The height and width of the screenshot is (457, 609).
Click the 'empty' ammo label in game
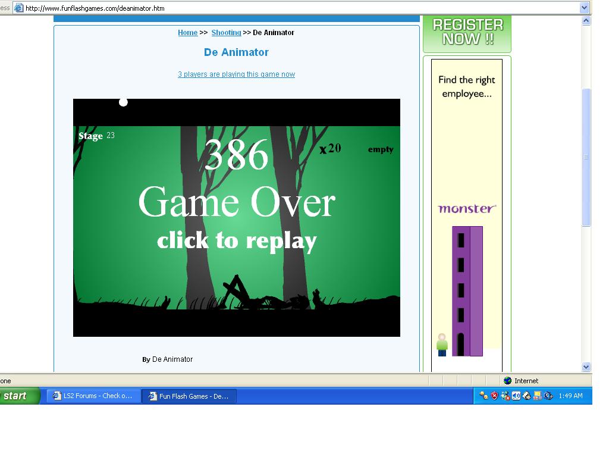click(x=381, y=149)
